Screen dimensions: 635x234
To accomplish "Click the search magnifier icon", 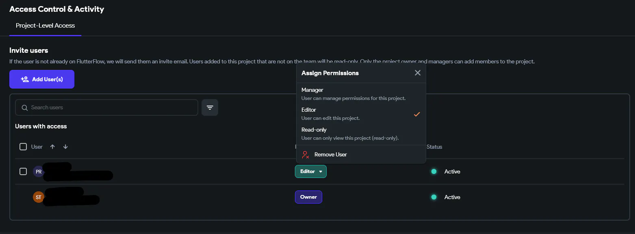I will tap(25, 108).
